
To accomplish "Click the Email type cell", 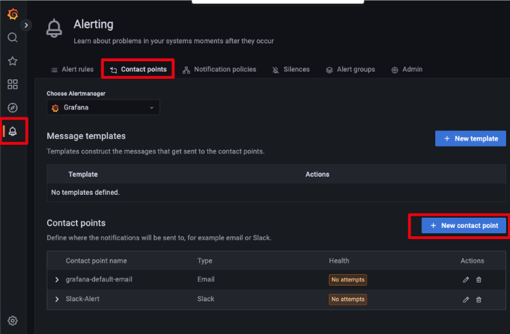I will [x=206, y=280].
